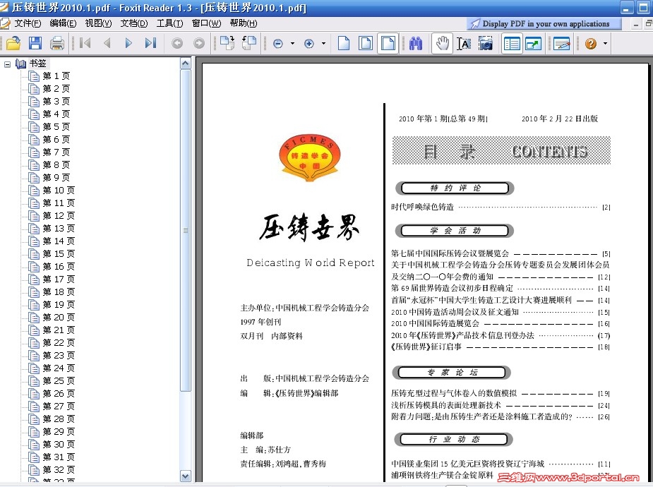The height and width of the screenshot is (487, 653).
Task: Open the 编辑(E) menu
Action: pyautogui.click(x=63, y=23)
